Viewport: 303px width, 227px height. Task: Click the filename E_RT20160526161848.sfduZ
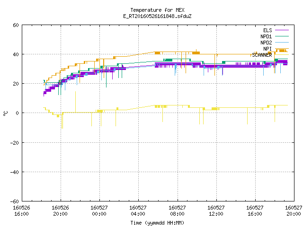[157, 16]
